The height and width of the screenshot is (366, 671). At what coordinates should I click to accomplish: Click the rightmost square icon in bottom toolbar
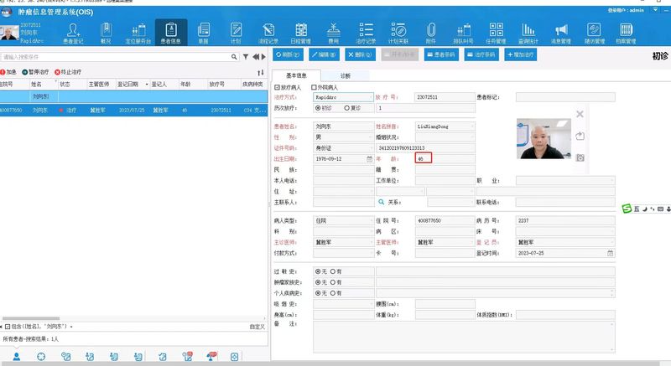click(235, 357)
